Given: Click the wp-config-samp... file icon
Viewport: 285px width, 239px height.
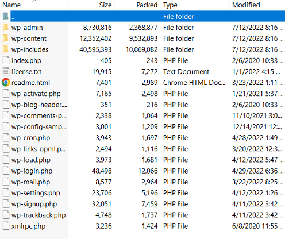Looking at the screenshot, I should pos(6,127).
